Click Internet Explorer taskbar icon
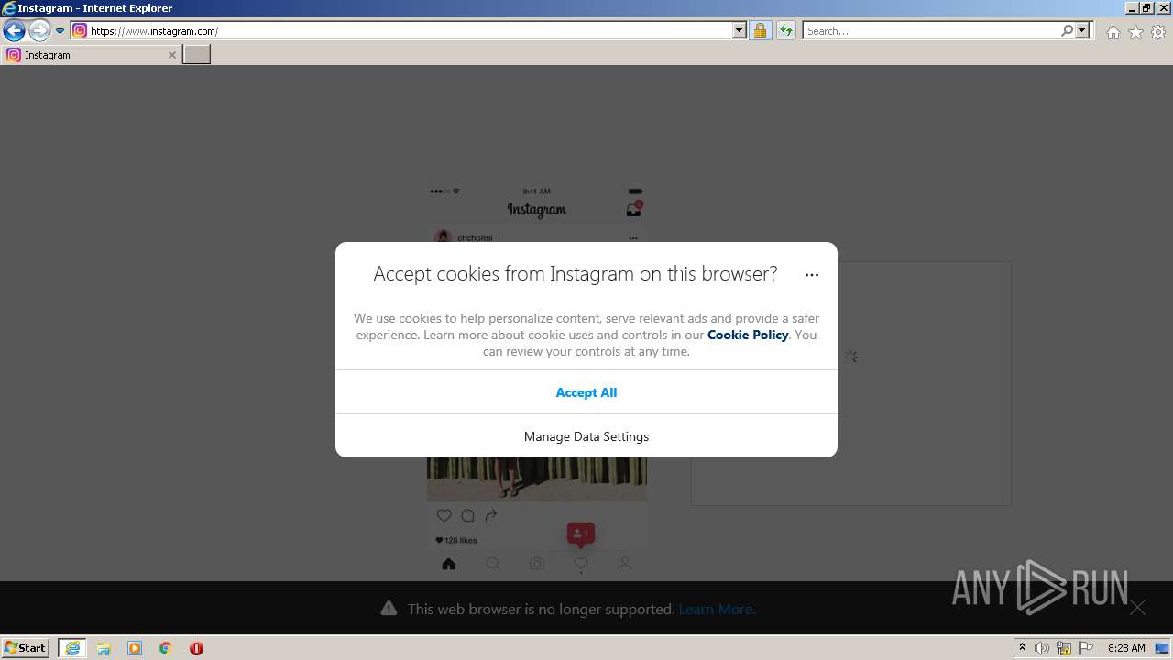This screenshot has height=660, width=1173. click(x=72, y=648)
